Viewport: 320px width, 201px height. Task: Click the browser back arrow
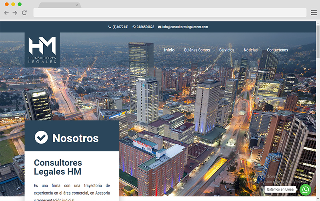[6, 13]
